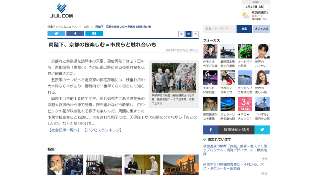Image resolution: width=318 pixels, height=175 pixels.
Task: Bookmark article with Hatena B! button
Action: tap(94, 33)
